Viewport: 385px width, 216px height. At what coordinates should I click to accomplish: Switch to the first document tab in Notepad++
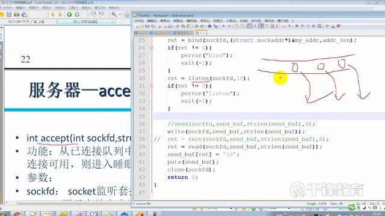140,33
